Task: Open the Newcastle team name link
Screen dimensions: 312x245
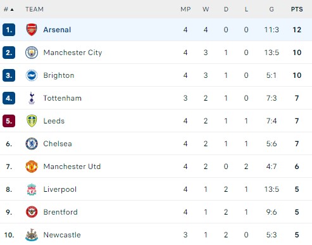Action: tap(62, 235)
